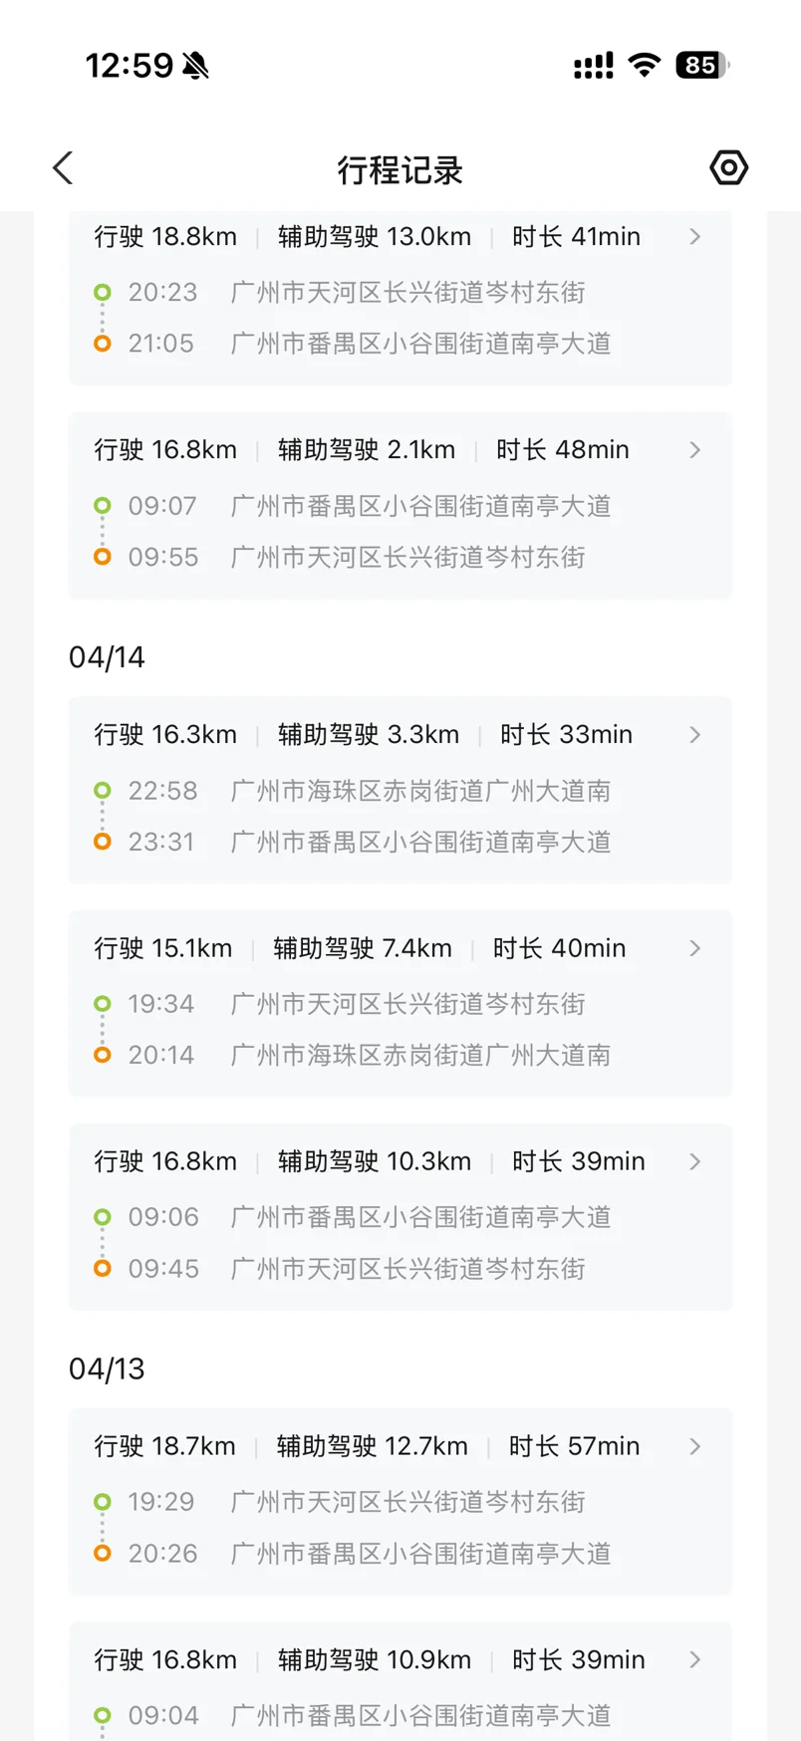801x1741 pixels.
Task: Open the trip starting at 09:07
Action: click(x=399, y=506)
